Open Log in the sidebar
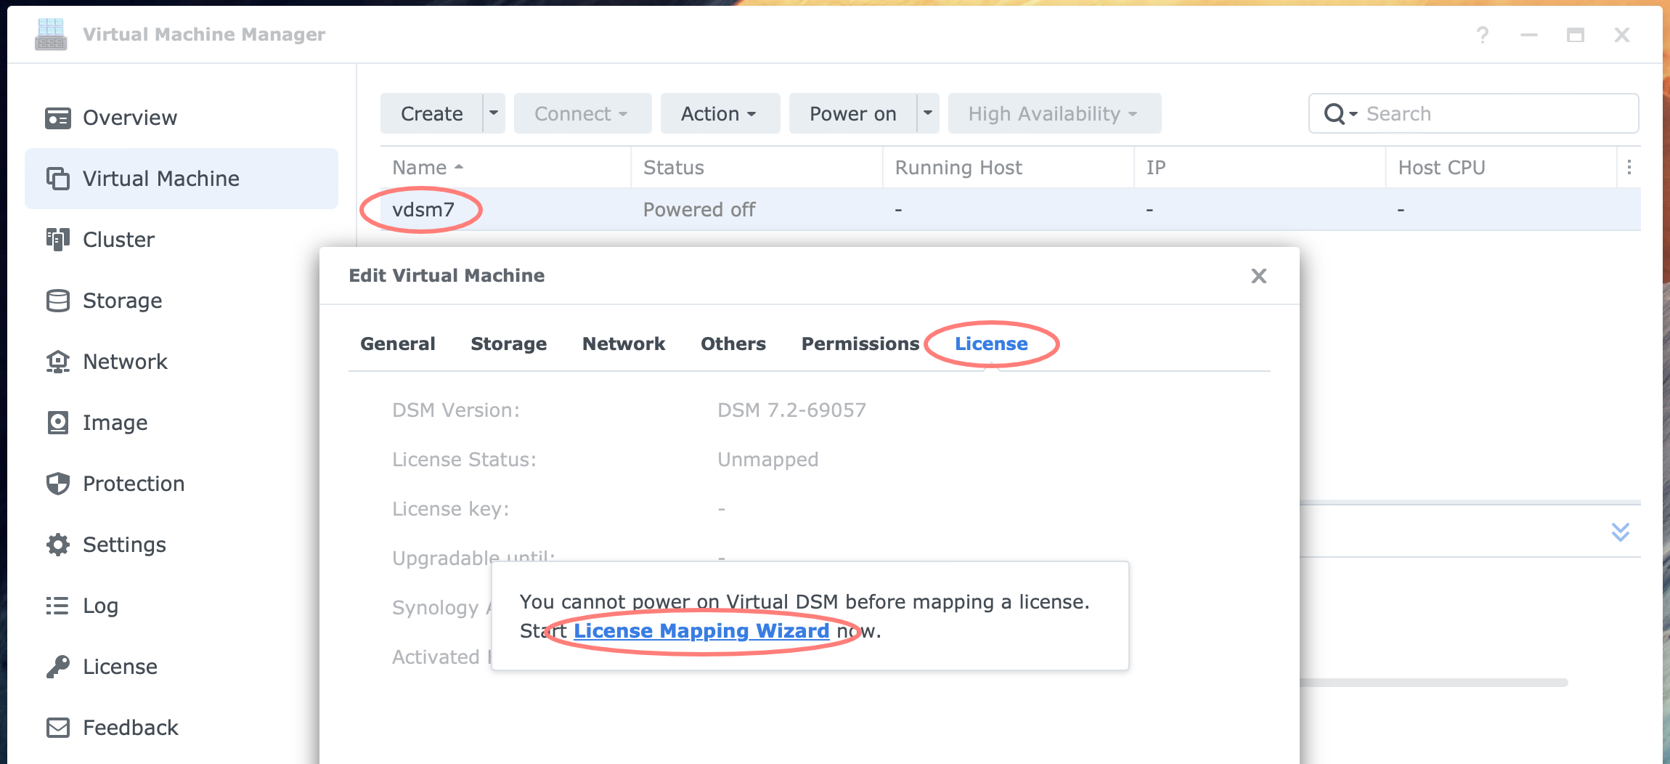The image size is (1670, 764). pyautogui.click(x=182, y=606)
